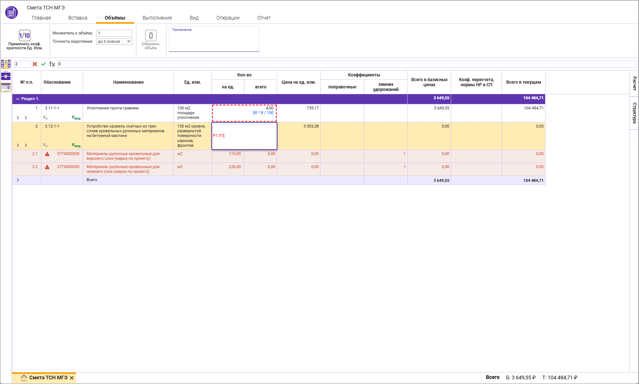Click the application logo icon at top left
639x384 pixels.
(x=12, y=13)
